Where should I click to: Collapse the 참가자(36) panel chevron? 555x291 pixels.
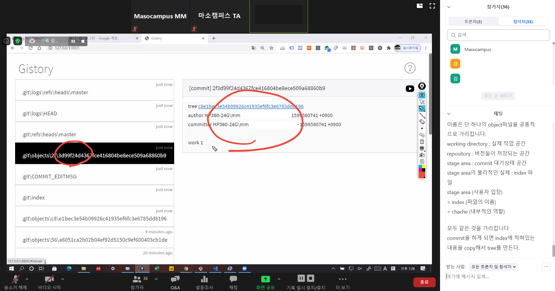click(x=449, y=7)
